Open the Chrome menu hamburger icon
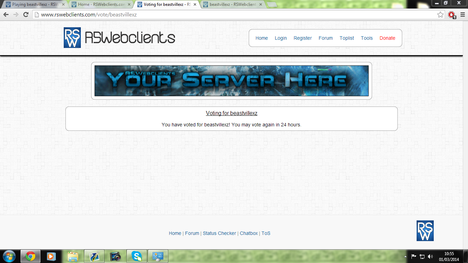 [x=462, y=15]
